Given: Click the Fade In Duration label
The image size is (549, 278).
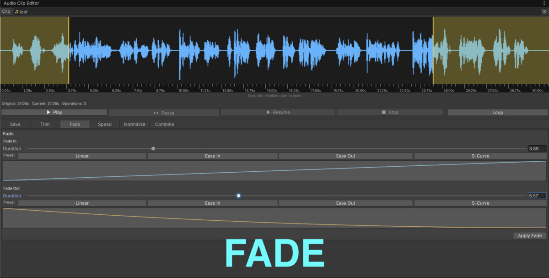Looking at the screenshot, I should (x=12, y=148).
